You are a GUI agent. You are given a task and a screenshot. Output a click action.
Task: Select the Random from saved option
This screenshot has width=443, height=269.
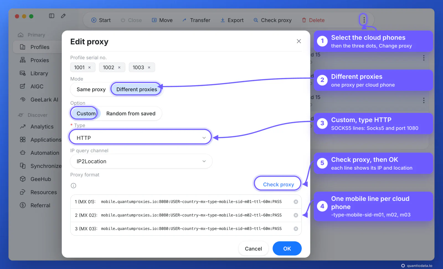click(131, 113)
